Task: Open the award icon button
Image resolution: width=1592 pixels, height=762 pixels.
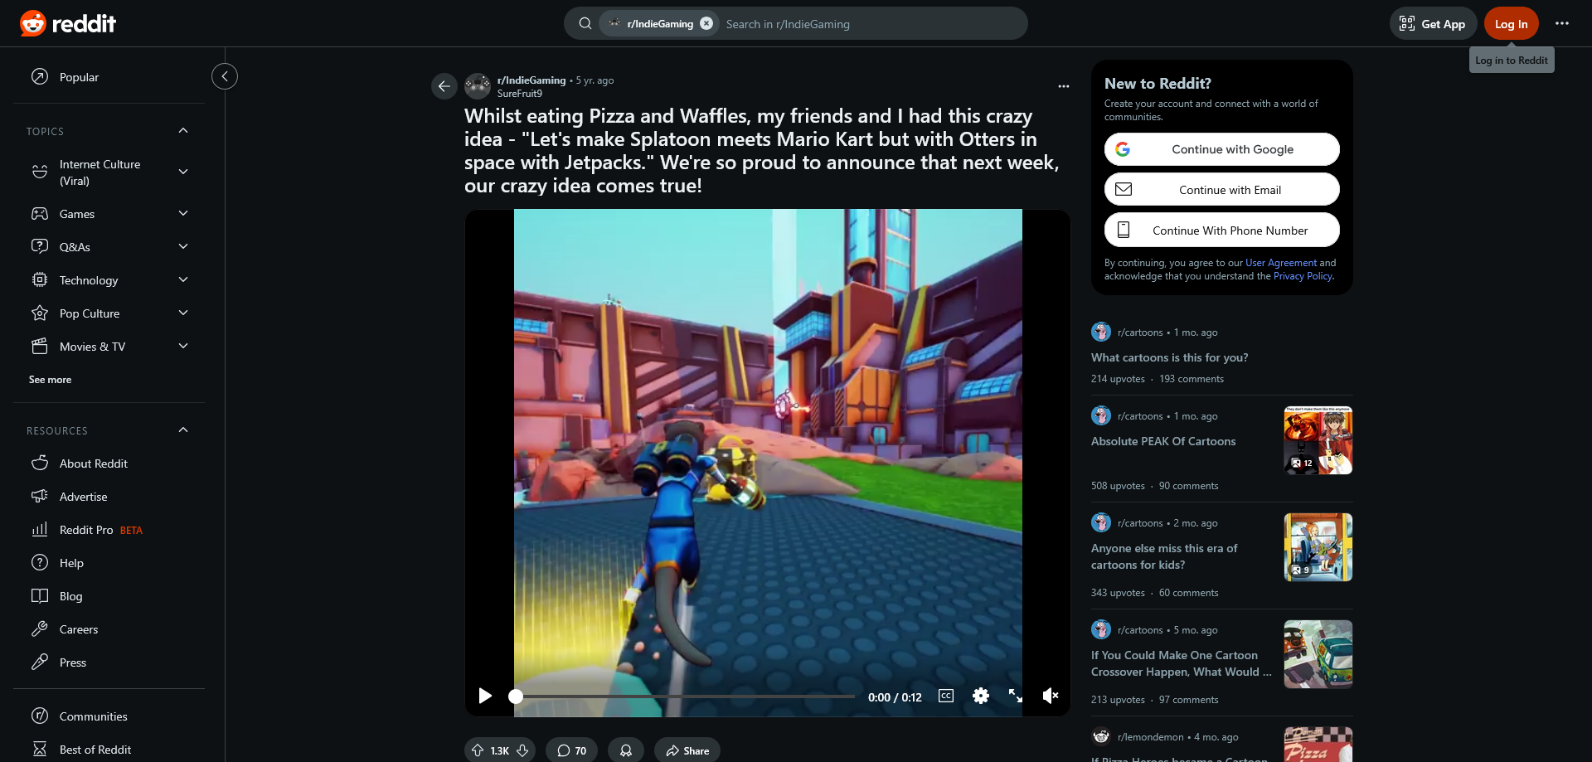Action: click(x=626, y=750)
